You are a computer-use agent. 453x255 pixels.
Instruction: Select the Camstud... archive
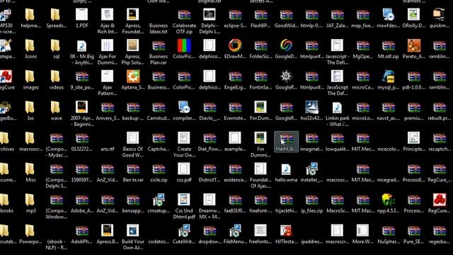159,108
